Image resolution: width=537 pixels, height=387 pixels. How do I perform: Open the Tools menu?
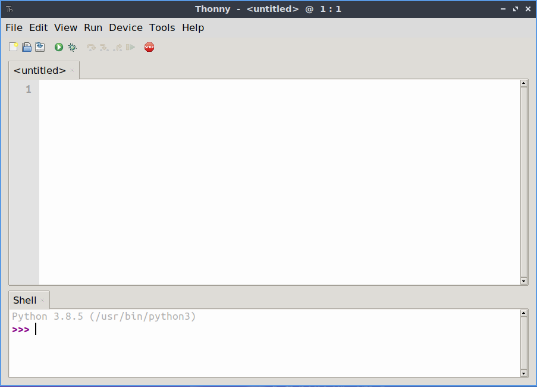click(x=162, y=27)
